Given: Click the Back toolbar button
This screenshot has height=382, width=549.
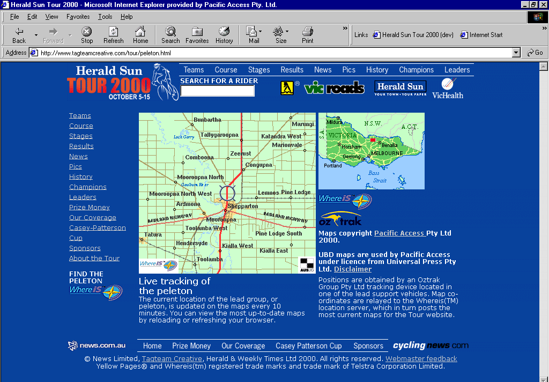Looking at the screenshot, I should click(19, 35).
